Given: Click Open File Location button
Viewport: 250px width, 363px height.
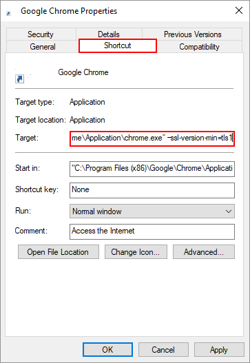Looking at the screenshot, I should [x=59, y=251].
